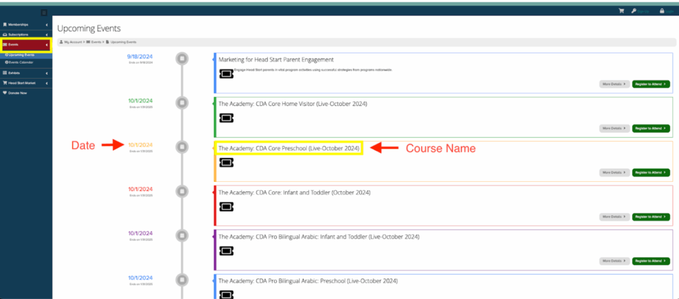Click ticket icon under CDA Core Preschool event

pyautogui.click(x=226, y=161)
